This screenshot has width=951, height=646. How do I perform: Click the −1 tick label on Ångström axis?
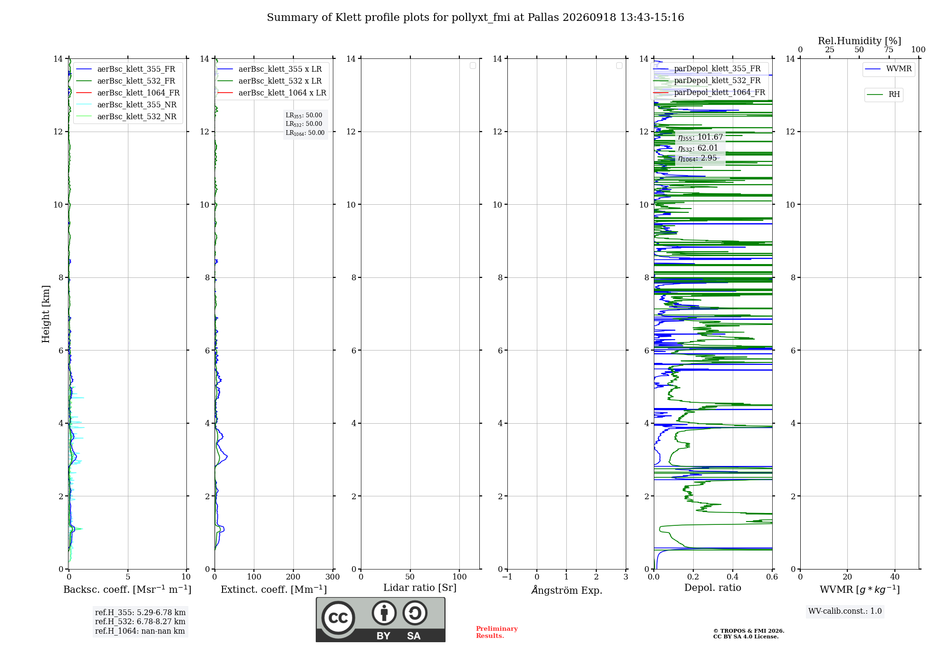click(x=507, y=577)
